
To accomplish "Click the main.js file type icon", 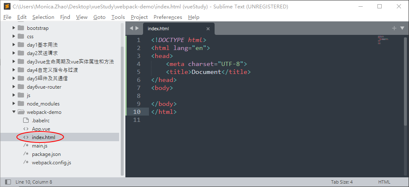I will click(x=26, y=146).
